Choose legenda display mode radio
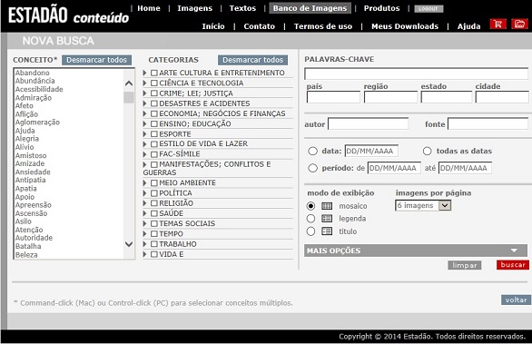Screen dimensions: 532x344 point(310,219)
